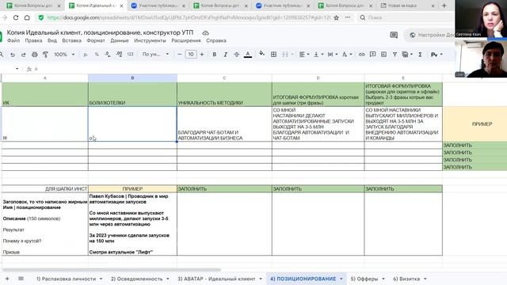Open the Справка menu
This screenshot has width=507, height=285.
(216, 40)
